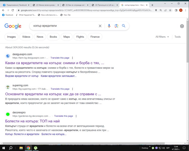Open site info lock icon
This screenshot has width=189, height=151.
pyautogui.click(x=19, y=10)
